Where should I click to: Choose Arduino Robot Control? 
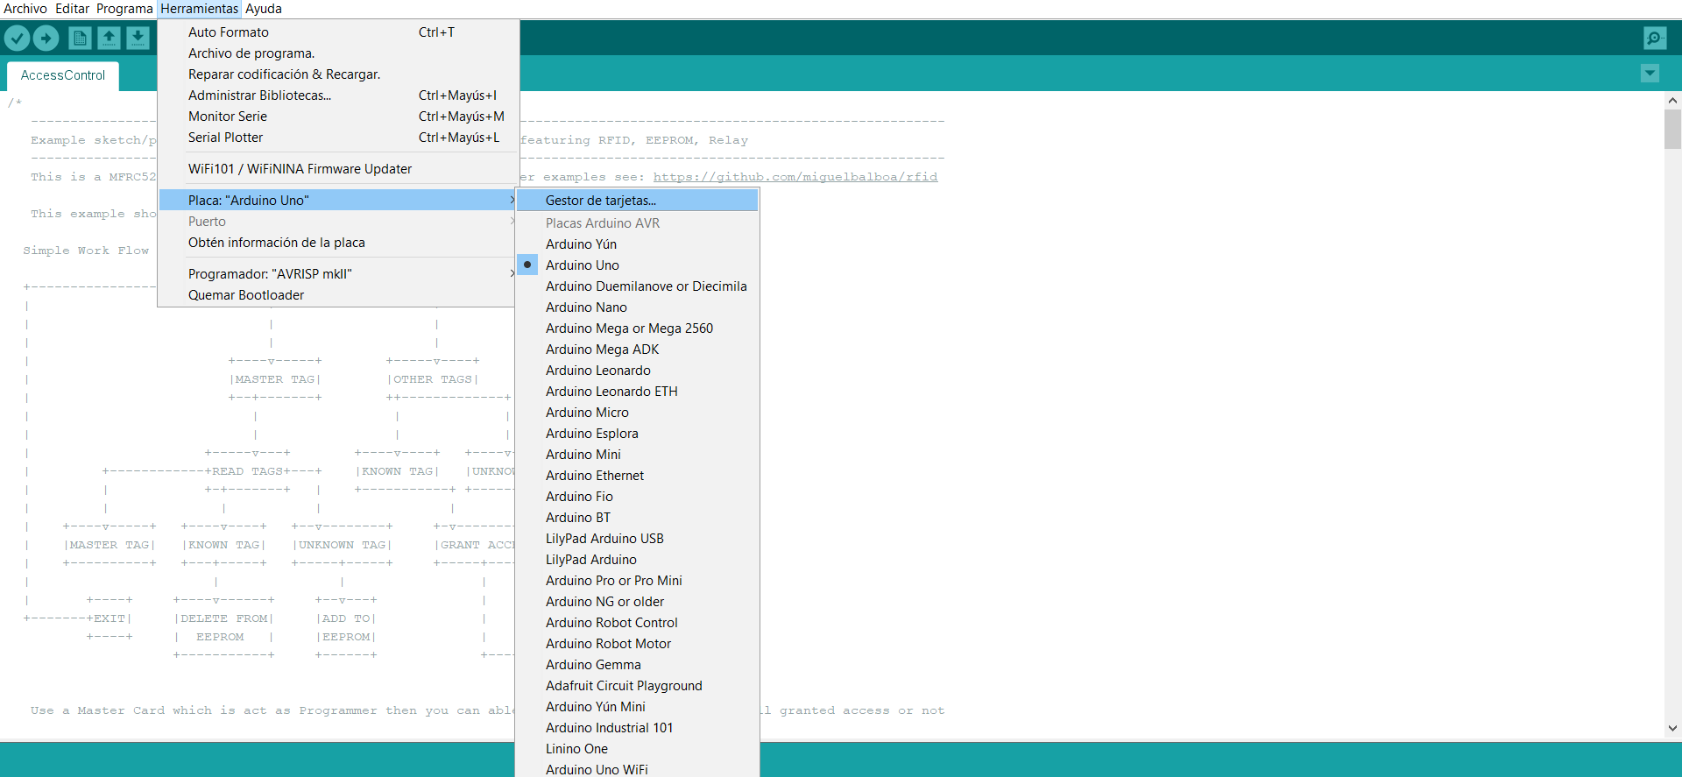click(637, 623)
